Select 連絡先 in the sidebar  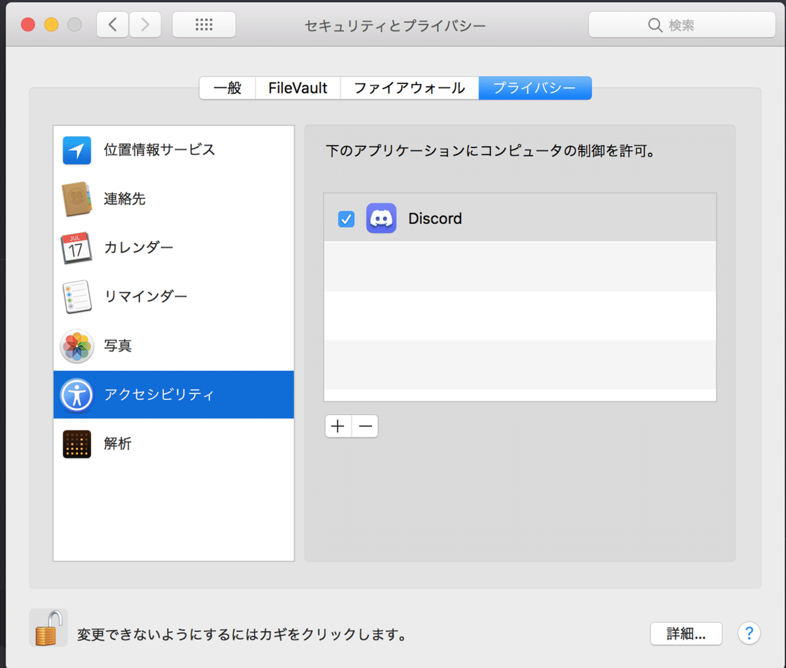click(174, 199)
